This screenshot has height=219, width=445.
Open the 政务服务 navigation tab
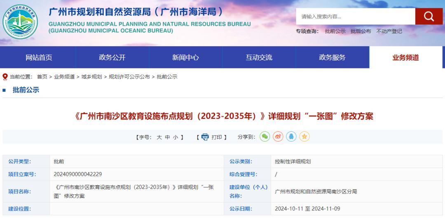click(332, 58)
